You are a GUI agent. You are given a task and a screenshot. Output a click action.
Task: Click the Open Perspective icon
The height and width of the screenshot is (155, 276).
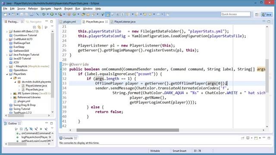click(x=257, y=14)
